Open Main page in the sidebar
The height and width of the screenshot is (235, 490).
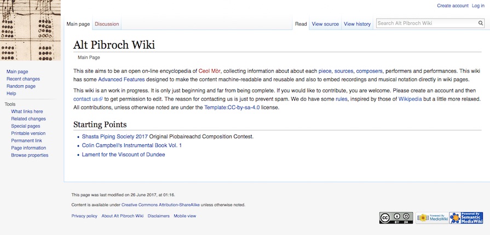[17, 72]
